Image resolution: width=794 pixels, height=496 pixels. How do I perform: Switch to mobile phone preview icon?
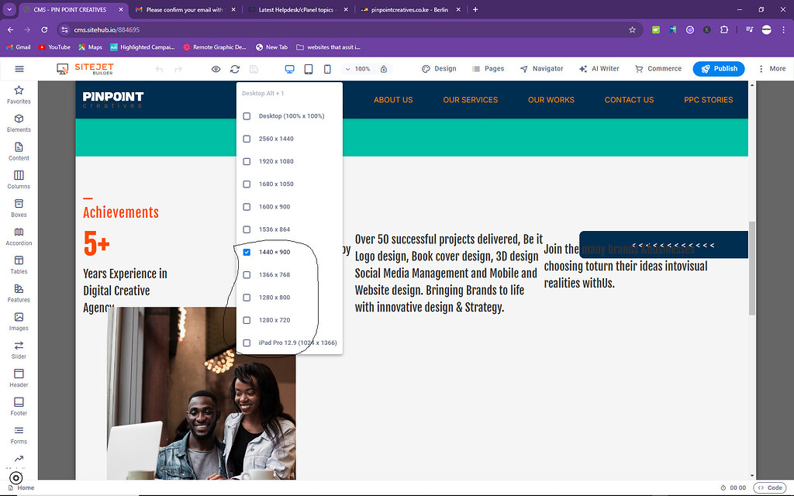327,68
